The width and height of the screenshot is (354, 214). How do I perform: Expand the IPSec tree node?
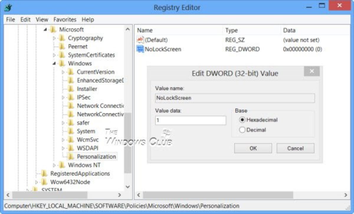[63, 98]
